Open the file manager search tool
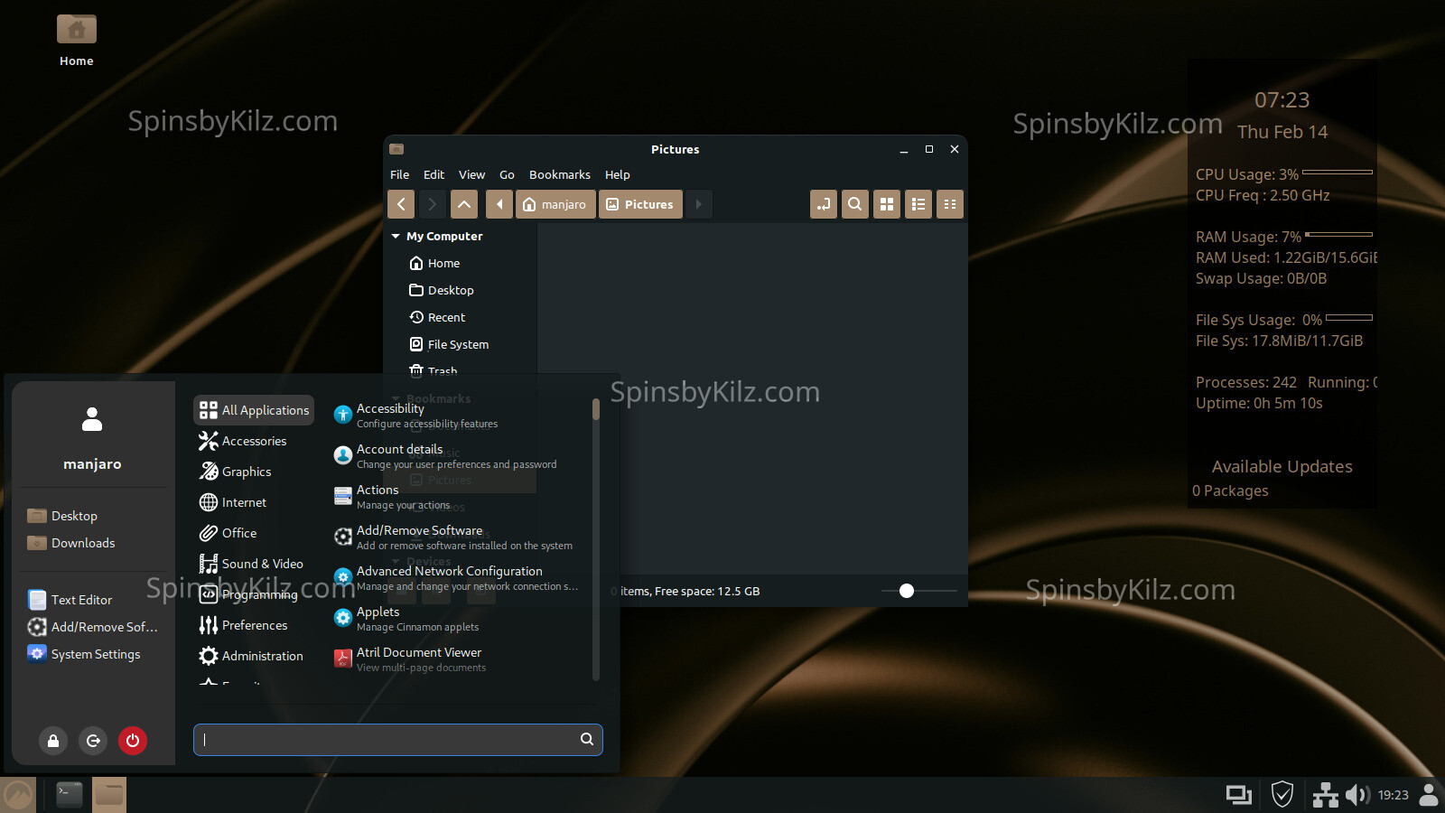Image resolution: width=1445 pixels, height=813 pixels. [x=854, y=204]
